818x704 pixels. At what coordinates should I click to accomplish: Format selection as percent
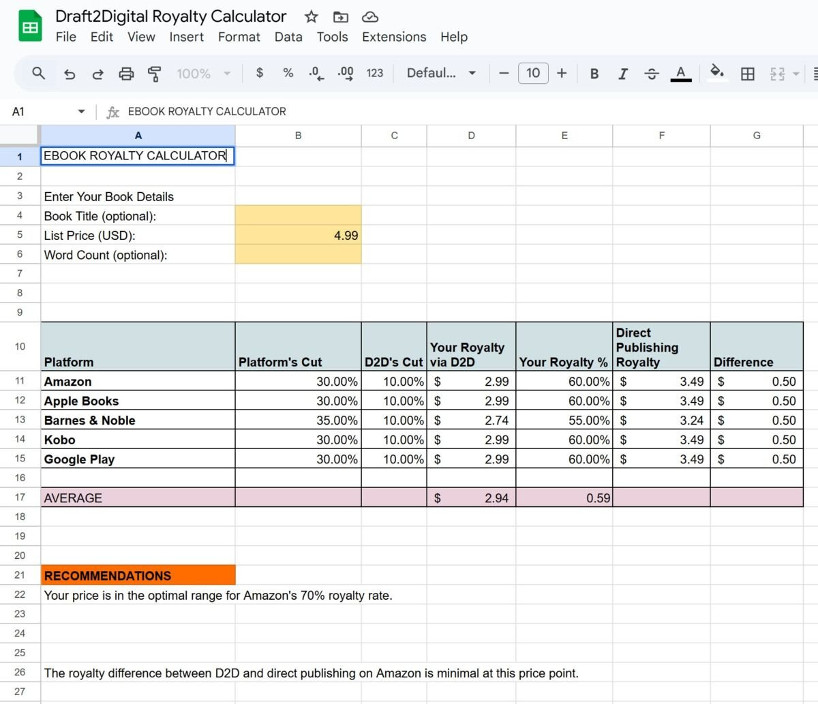288,73
